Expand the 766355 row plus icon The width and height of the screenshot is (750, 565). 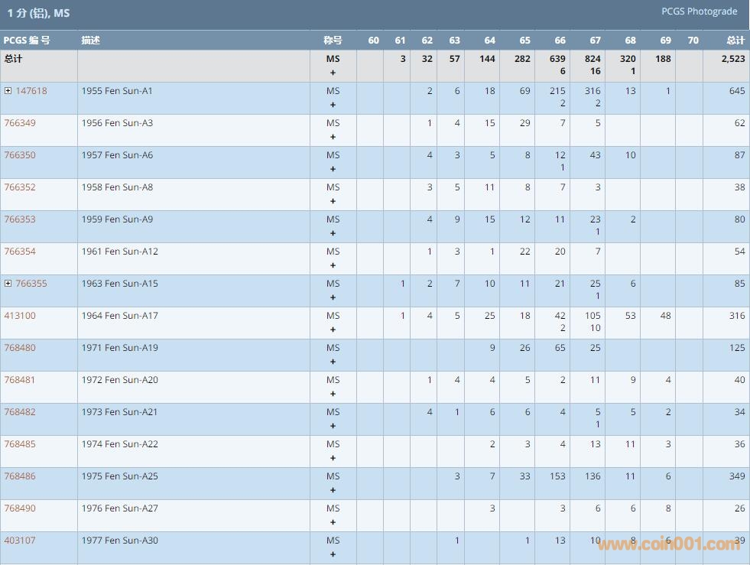click(8, 284)
